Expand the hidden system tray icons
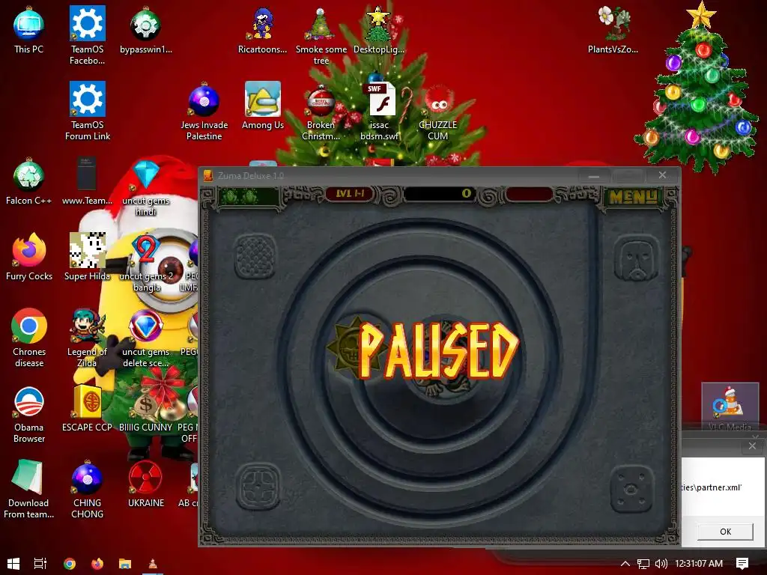767x575 pixels. point(625,563)
